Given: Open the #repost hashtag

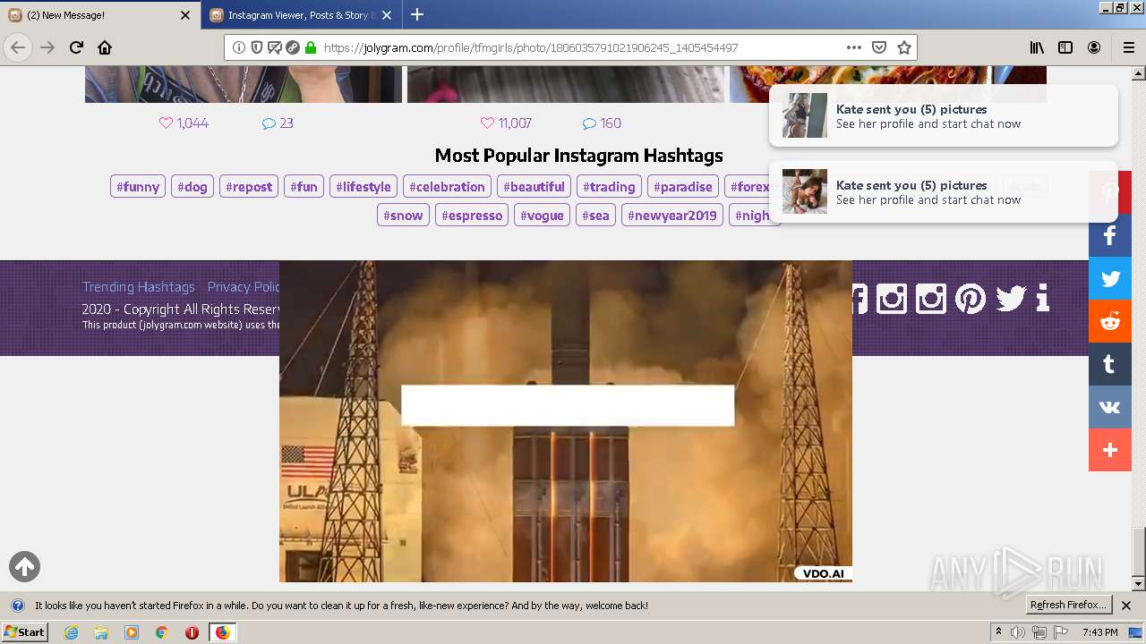Looking at the screenshot, I should click(249, 187).
